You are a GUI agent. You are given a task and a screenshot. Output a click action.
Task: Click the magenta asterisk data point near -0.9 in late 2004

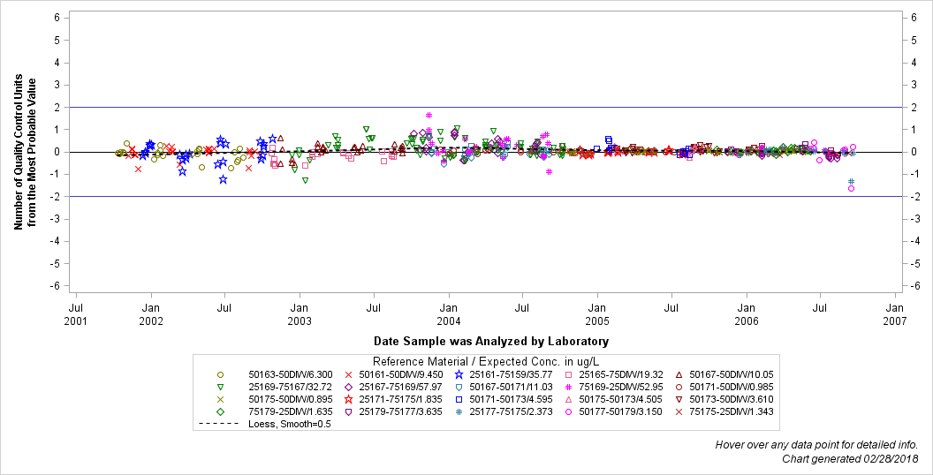click(549, 172)
